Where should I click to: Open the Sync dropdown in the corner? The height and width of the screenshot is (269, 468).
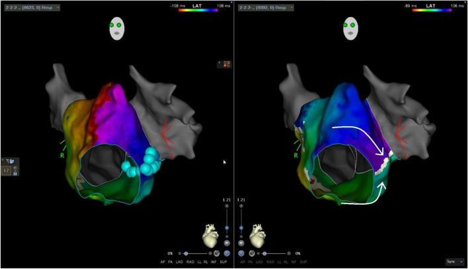pos(455,262)
